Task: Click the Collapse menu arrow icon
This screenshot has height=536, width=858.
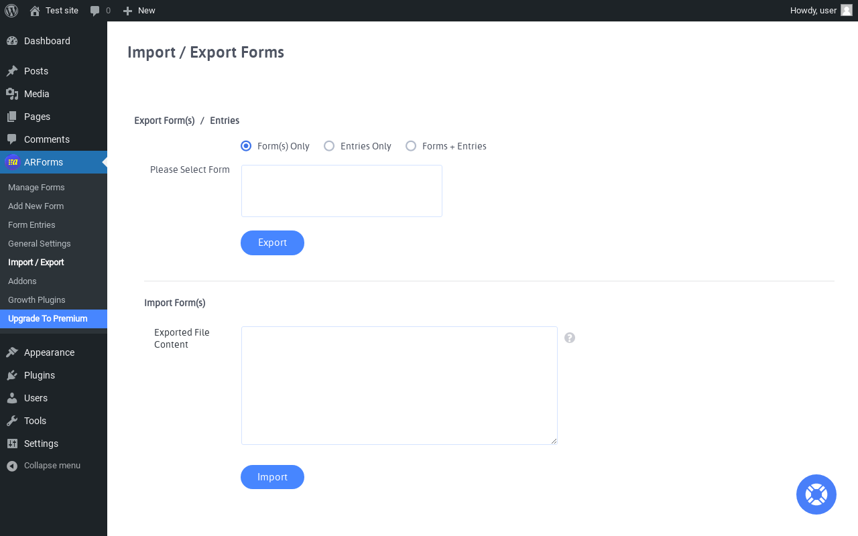Action: (12, 466)
